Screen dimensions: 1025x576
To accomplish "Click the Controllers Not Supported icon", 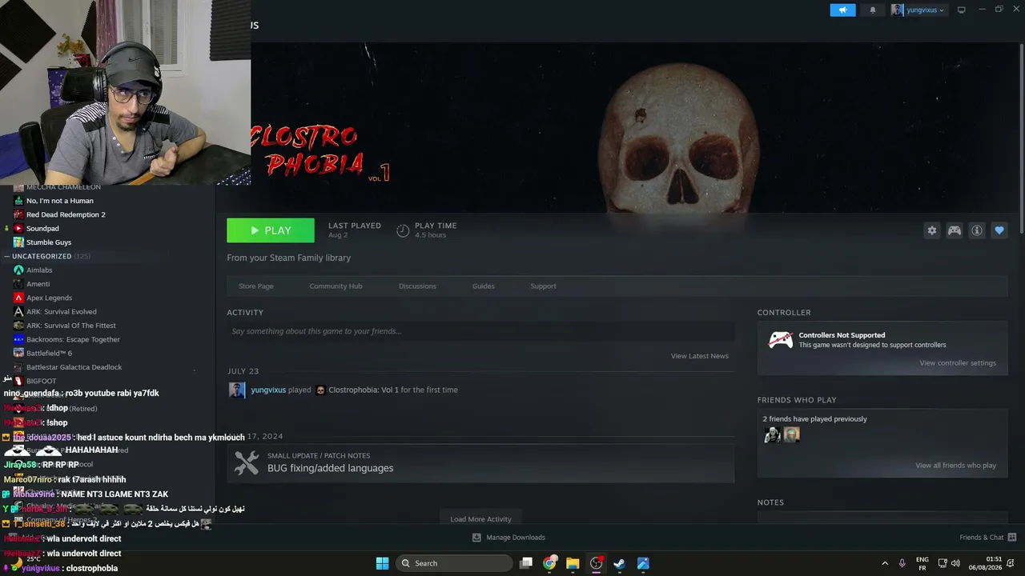I will pos(781,340).
